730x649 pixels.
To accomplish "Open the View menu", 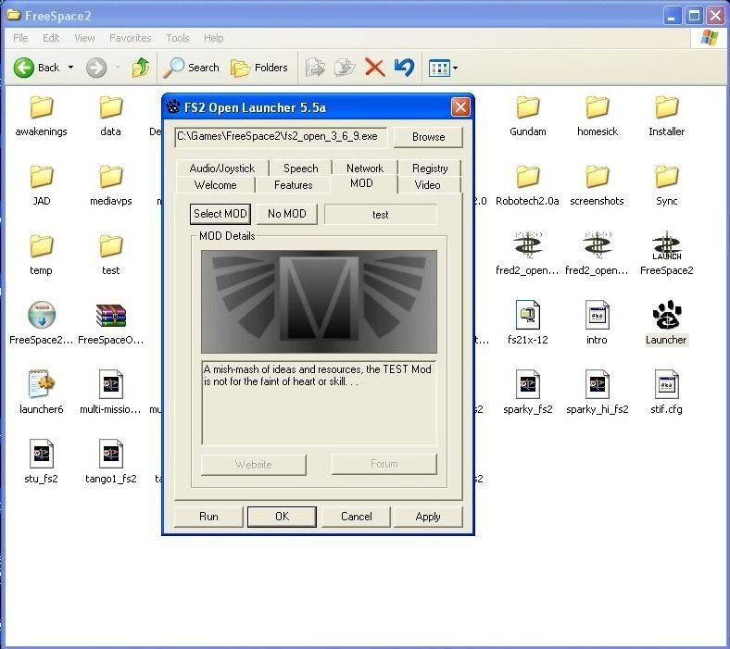I will pyautogui.click(x=84, y=38).
